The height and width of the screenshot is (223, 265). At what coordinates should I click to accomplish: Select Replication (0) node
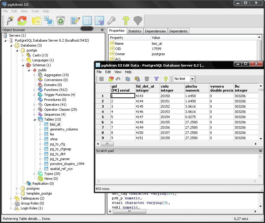pos(43,184)
